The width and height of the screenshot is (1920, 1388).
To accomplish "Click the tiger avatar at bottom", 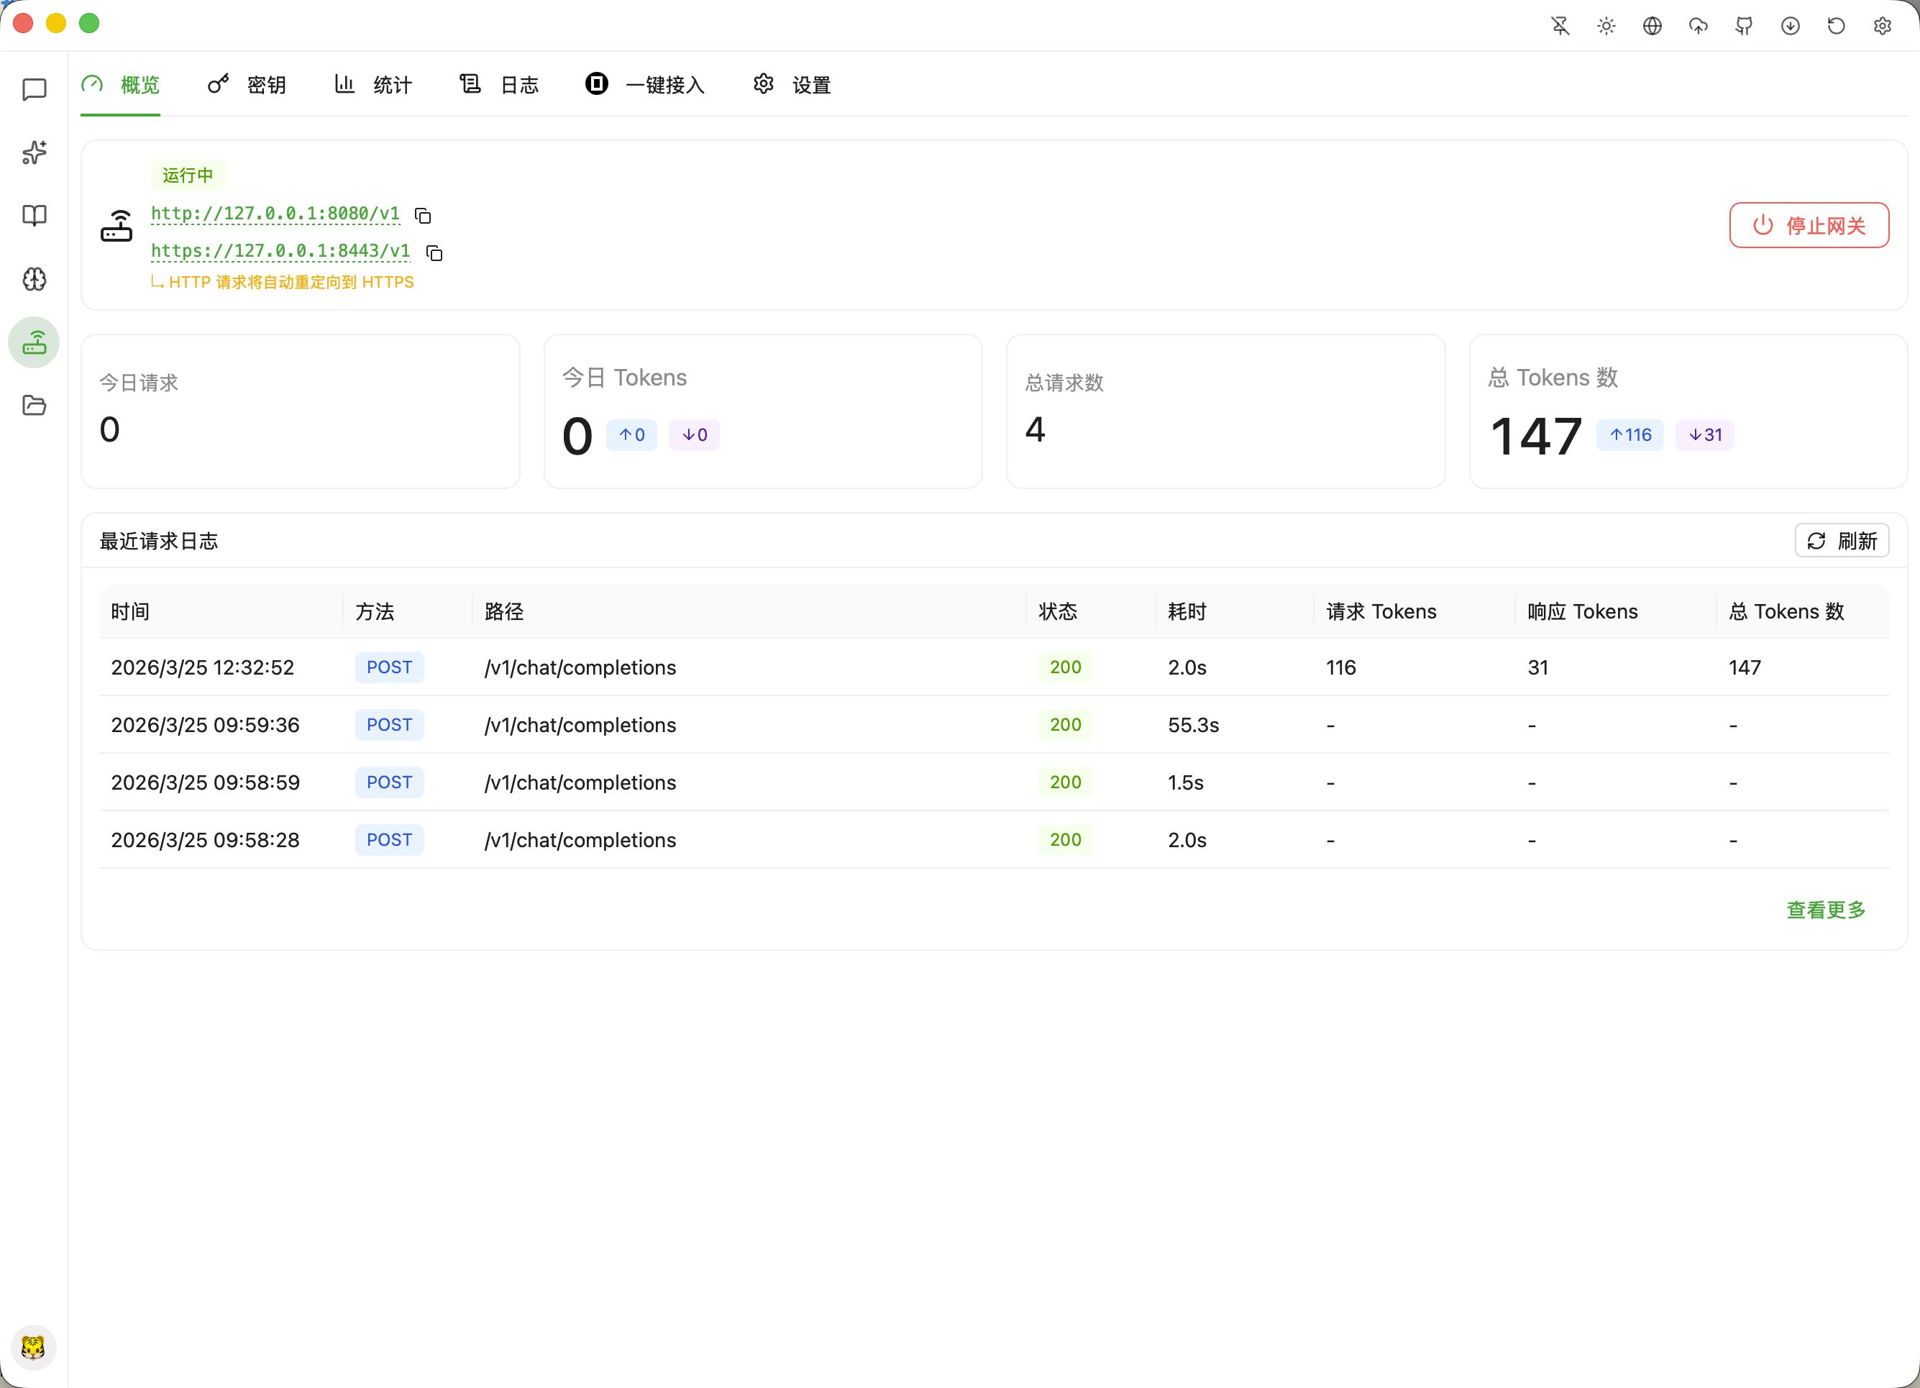I will tap(33, 1347).
